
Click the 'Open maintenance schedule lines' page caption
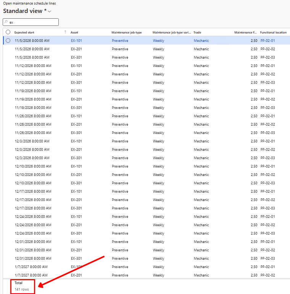(x=29, y=3)
